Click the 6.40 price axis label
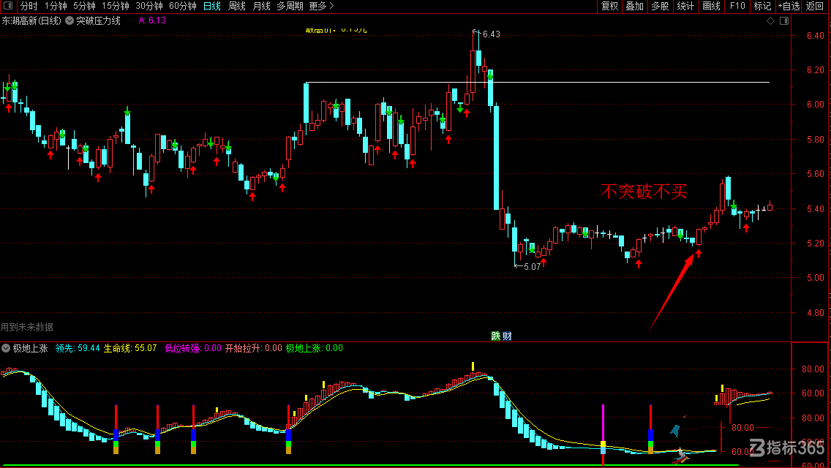The image size is (831, 468). (x=815, y=36)
